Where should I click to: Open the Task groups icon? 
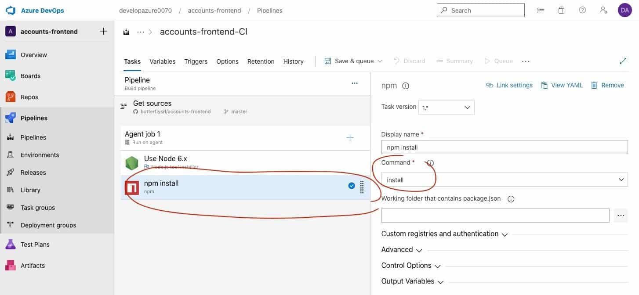[11, 208]
